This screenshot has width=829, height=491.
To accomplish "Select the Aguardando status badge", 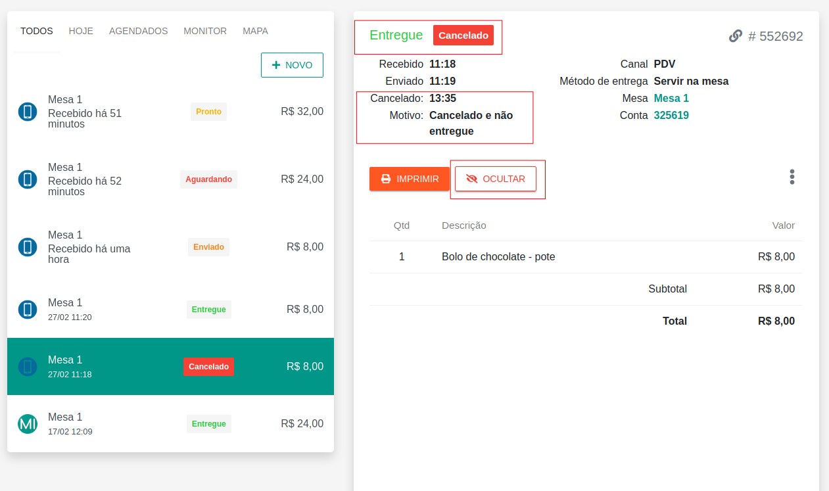I will click(x=208, y=179).
